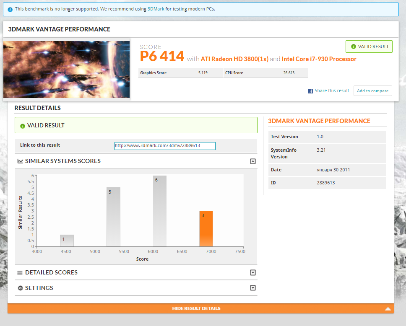This screenshot has width=406, height=326.
Task: Click the RESULT DETAILS heading
Action: pos(38,108)
